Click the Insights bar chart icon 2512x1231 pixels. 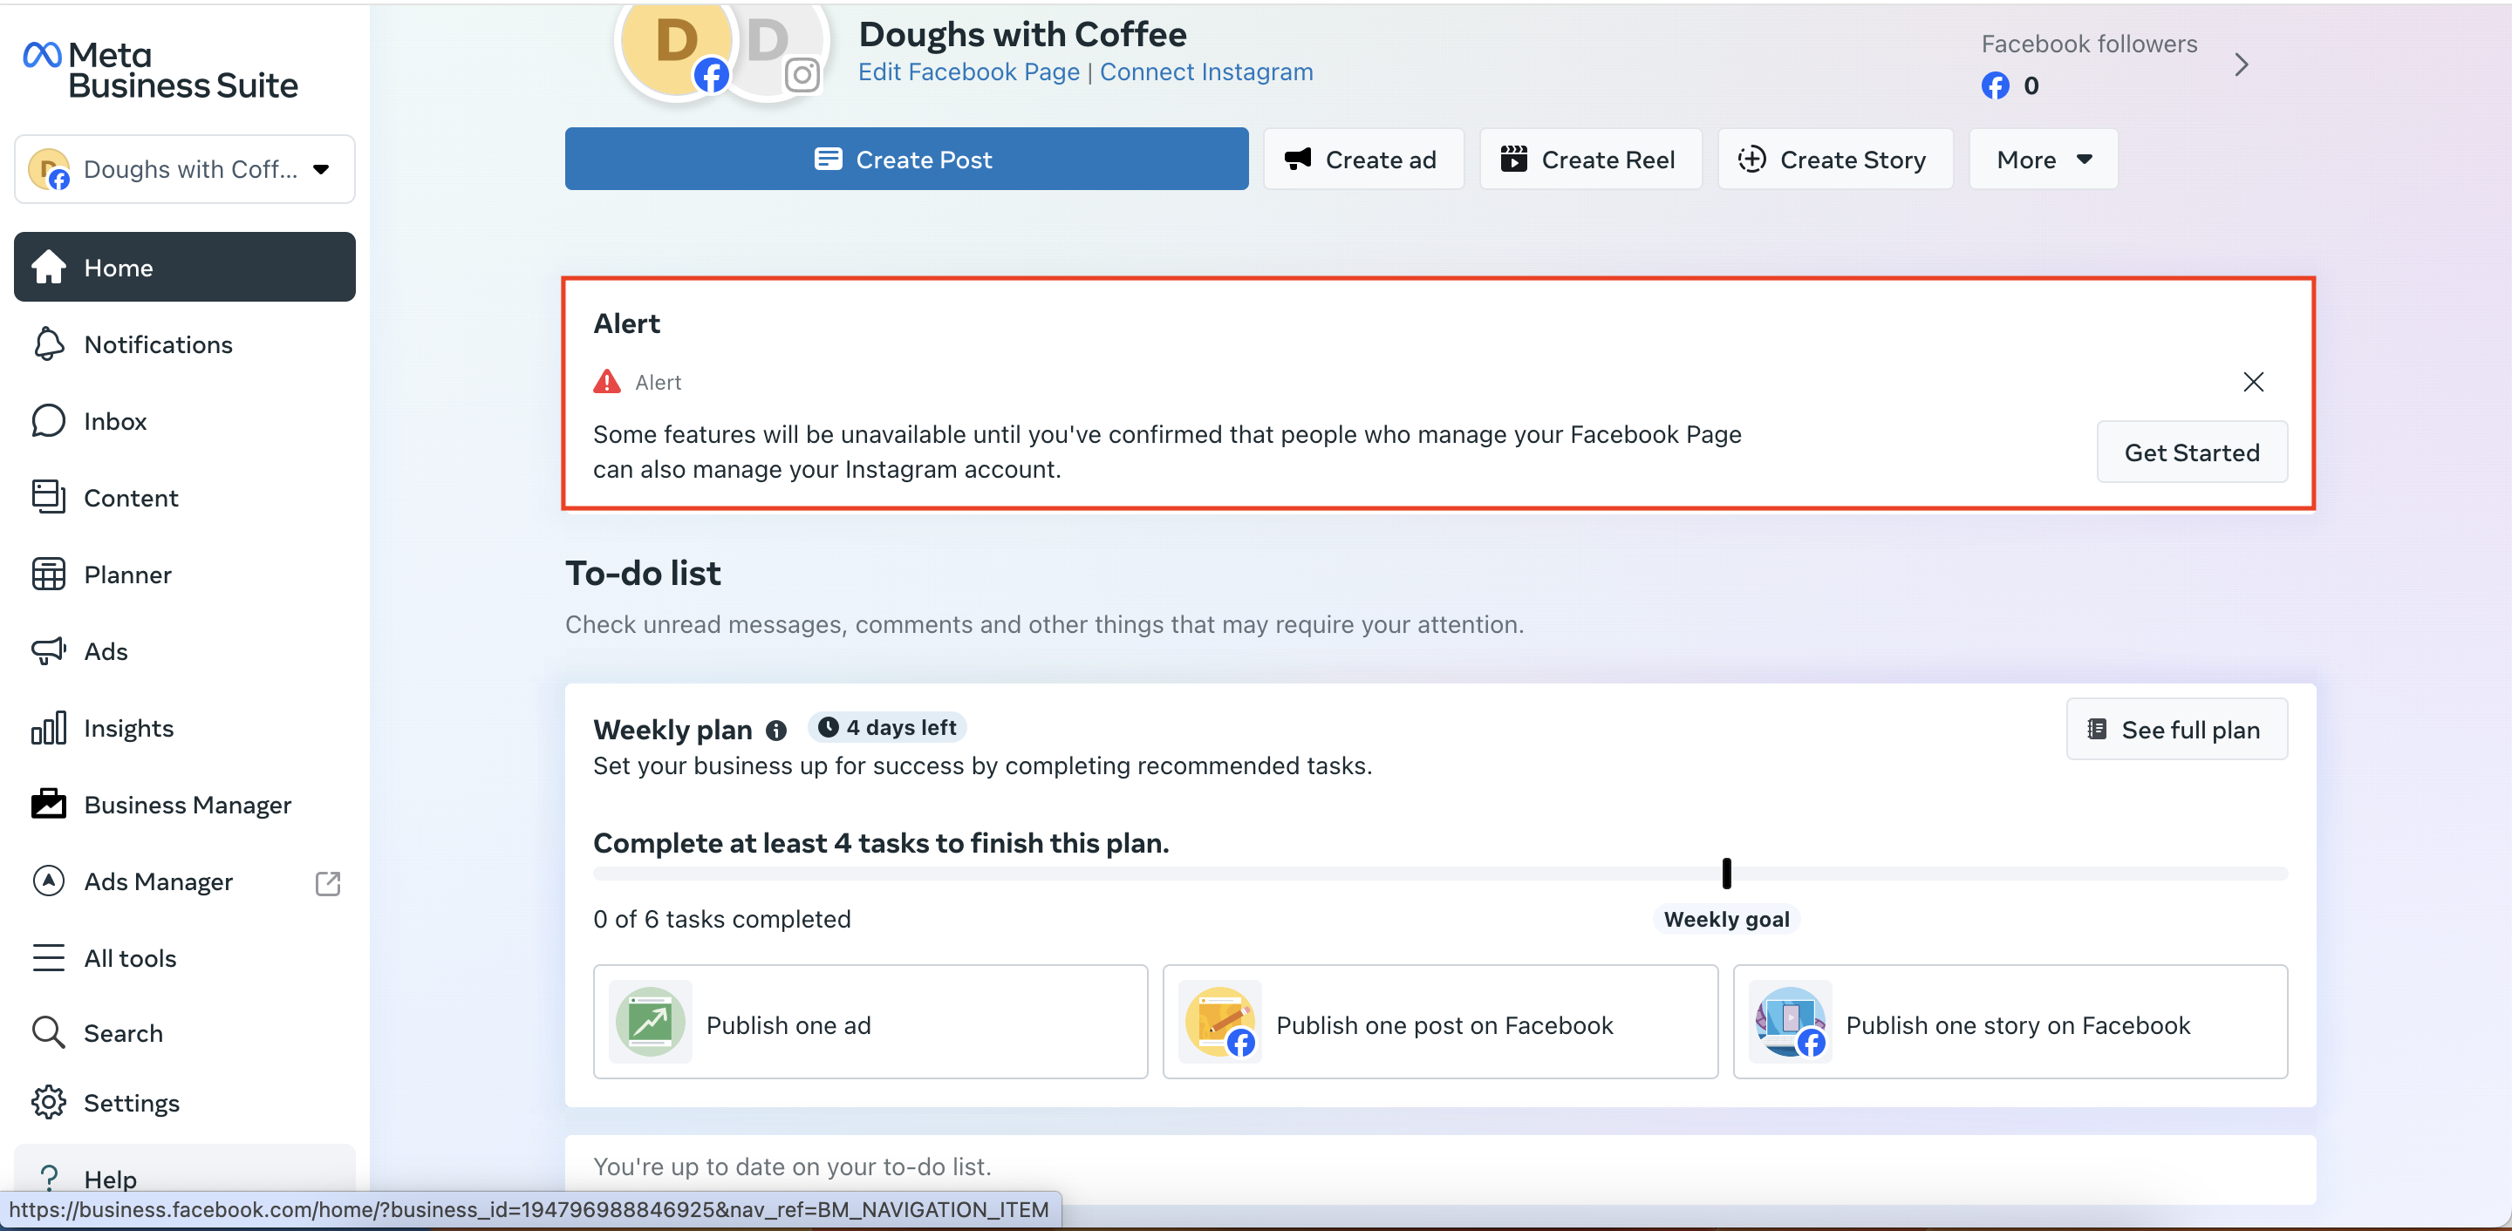click(48, 728)
